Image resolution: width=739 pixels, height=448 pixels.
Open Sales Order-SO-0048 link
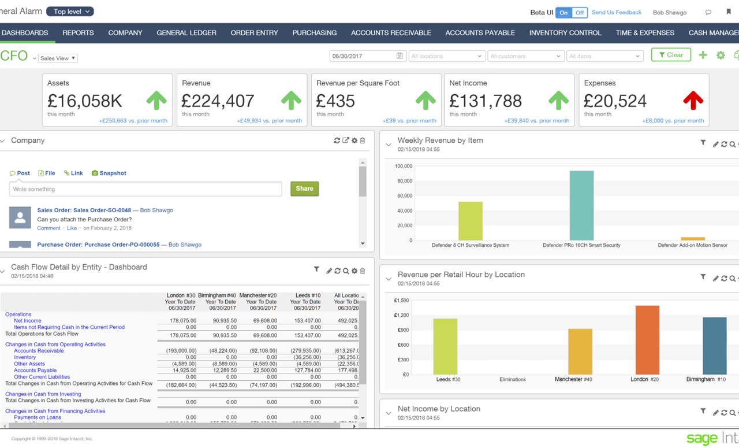coord(84,210)
